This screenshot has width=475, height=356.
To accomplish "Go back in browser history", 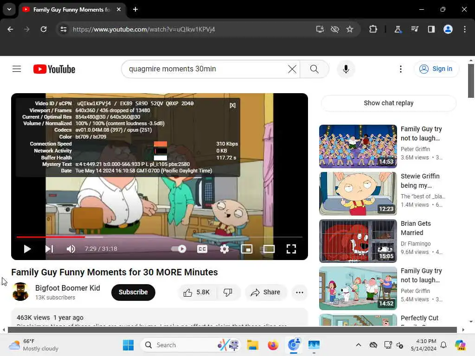I will tap(10, 29).
